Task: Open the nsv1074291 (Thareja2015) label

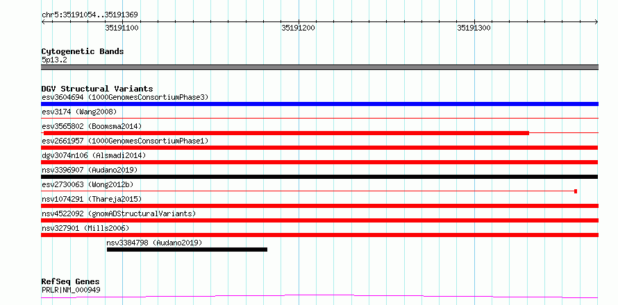Action: coord(92,199)
